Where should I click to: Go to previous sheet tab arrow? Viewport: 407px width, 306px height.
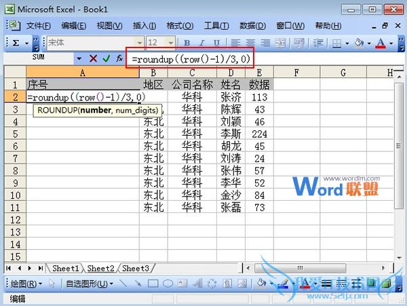coord(19,268)
